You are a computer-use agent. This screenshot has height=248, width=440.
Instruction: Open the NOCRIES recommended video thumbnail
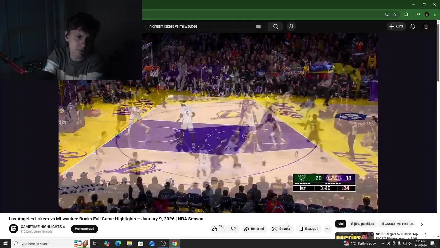354,236
